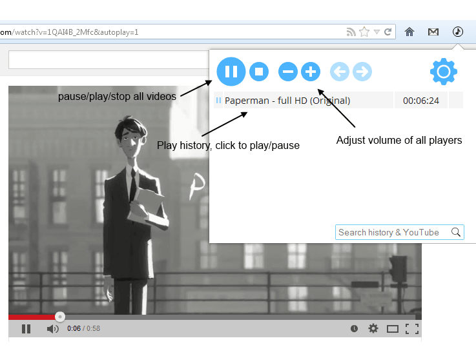Open extension settings via blue gear icon
The height and width of the screenshot is (356, 476).
point(444,72)
